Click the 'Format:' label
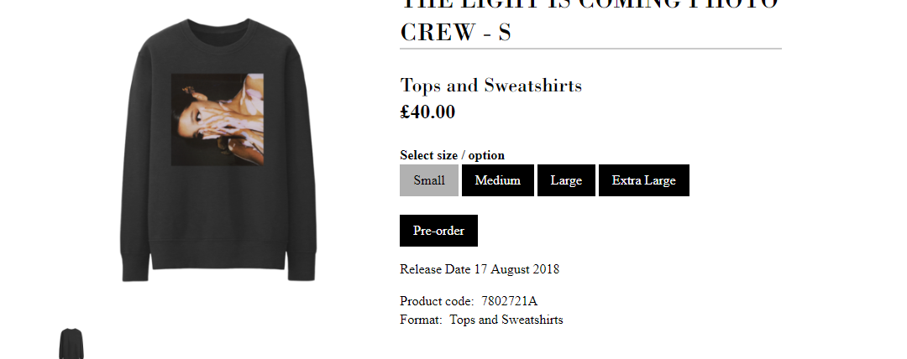The height and width of the screenshot is (359, 907). click(421, 320)
